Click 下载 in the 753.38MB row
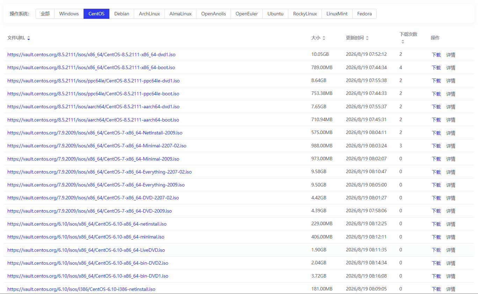 [436, 94]
